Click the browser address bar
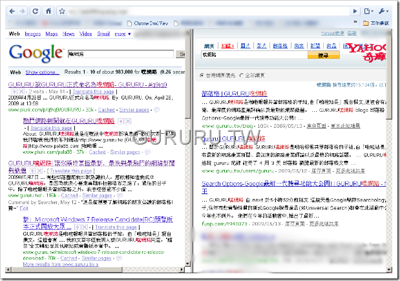400x281 pixels. (208, 11)
